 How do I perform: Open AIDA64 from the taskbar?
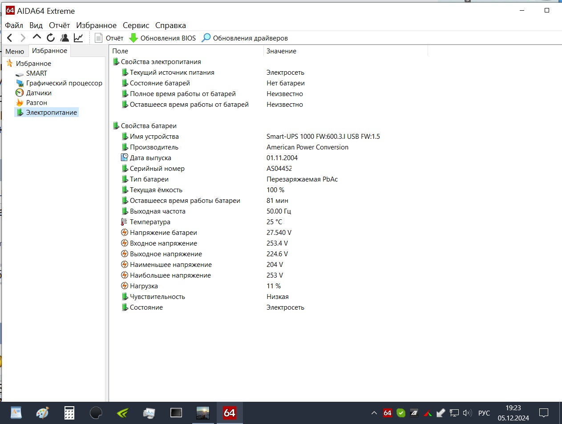click(230, 413)
